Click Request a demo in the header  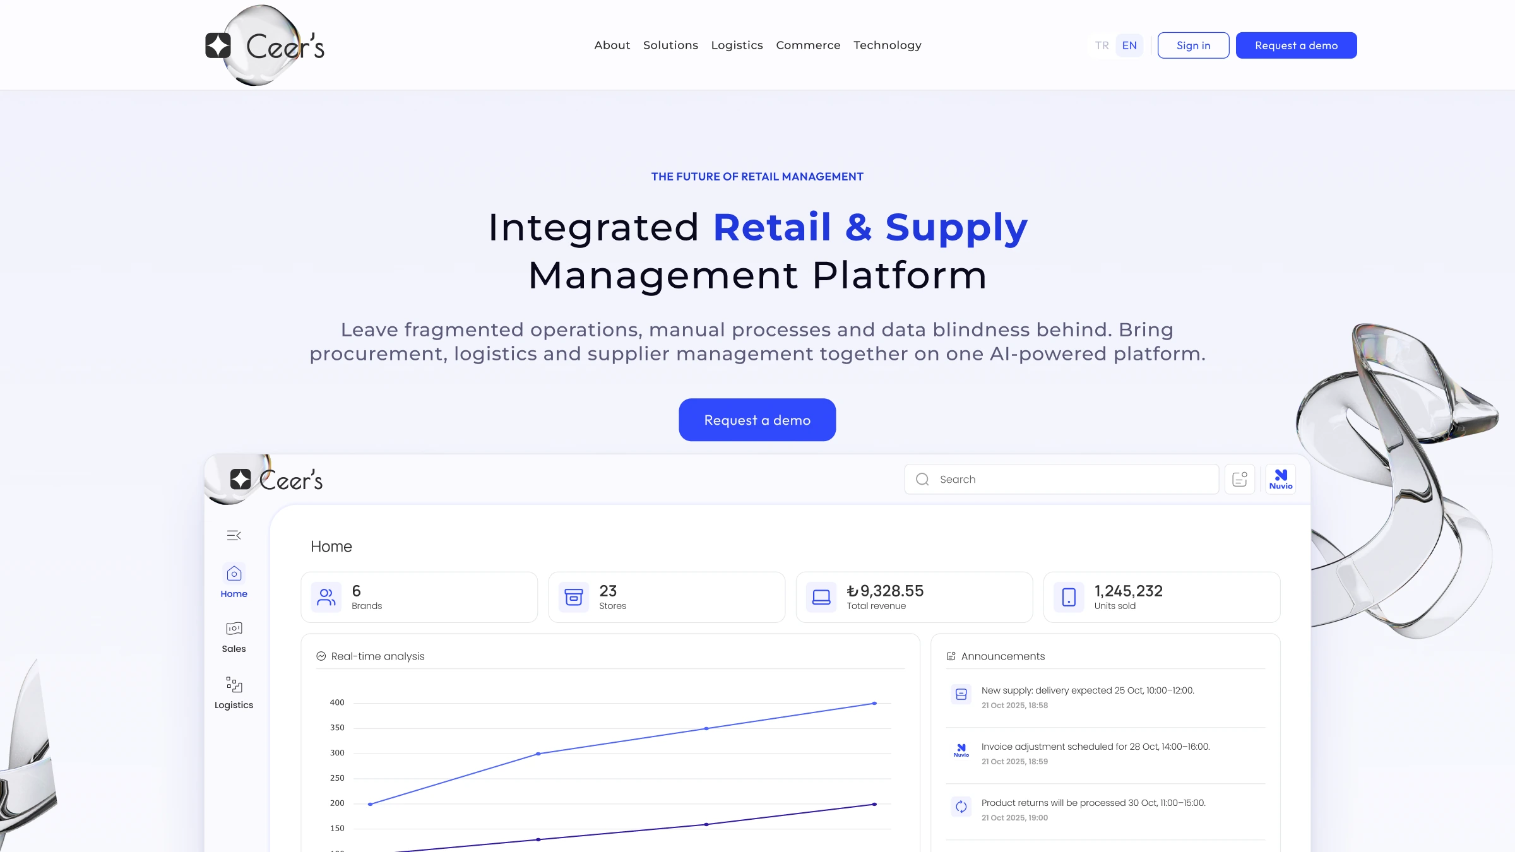1296,45
